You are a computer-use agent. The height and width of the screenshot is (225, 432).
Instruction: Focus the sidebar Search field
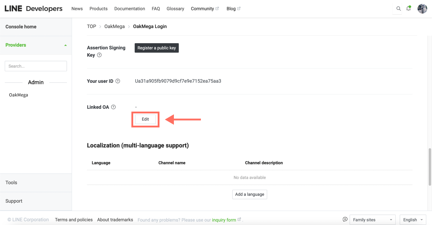[36, 66]
